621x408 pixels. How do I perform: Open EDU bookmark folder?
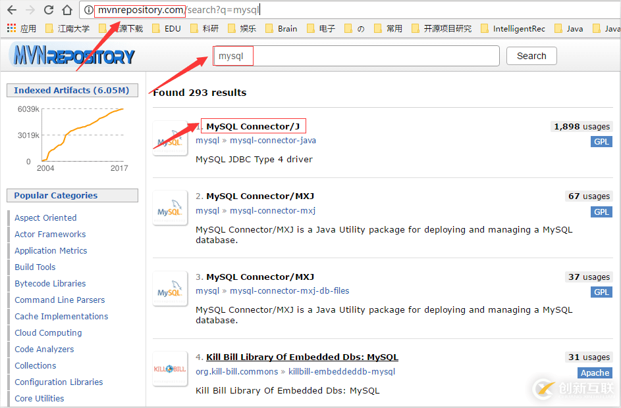point(167,28)
